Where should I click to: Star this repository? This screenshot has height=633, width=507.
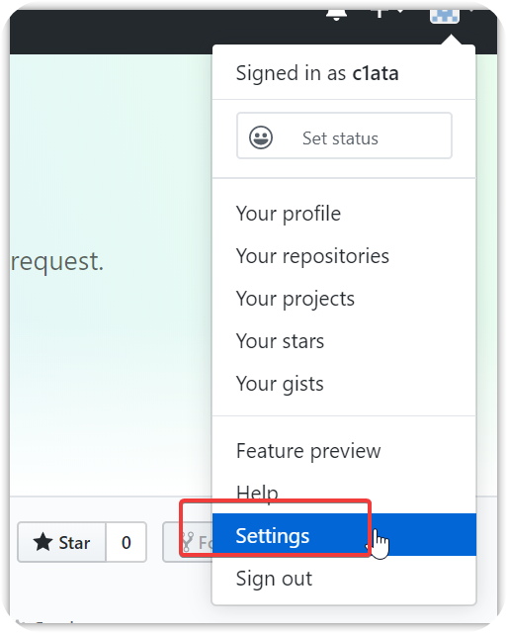tap(61, 542)
